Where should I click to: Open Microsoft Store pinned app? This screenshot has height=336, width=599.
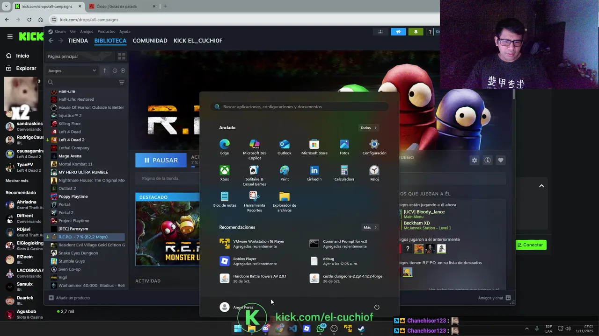pyautogui.click(x=314, y=147)
